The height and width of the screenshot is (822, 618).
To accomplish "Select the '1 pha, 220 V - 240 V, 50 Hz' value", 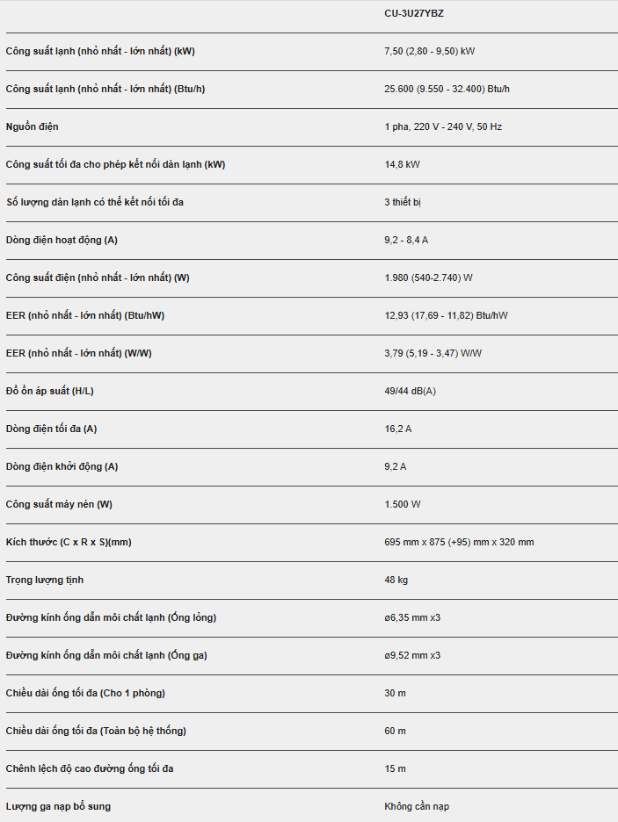I will click(x=443, y=126).
